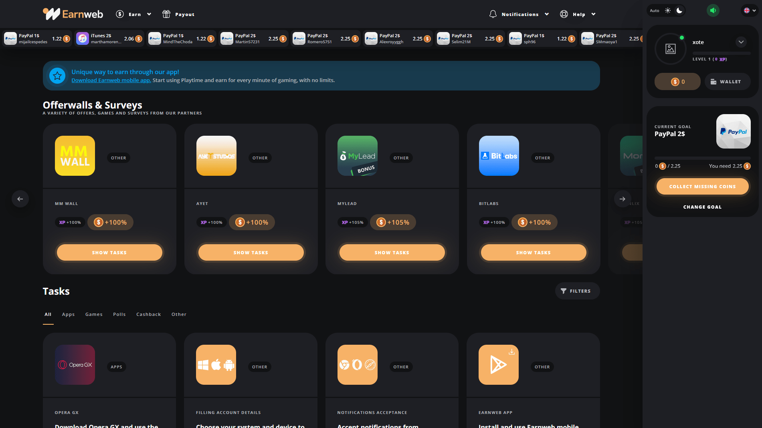
Task: Open the language flag dropdown
Action: 750,10
